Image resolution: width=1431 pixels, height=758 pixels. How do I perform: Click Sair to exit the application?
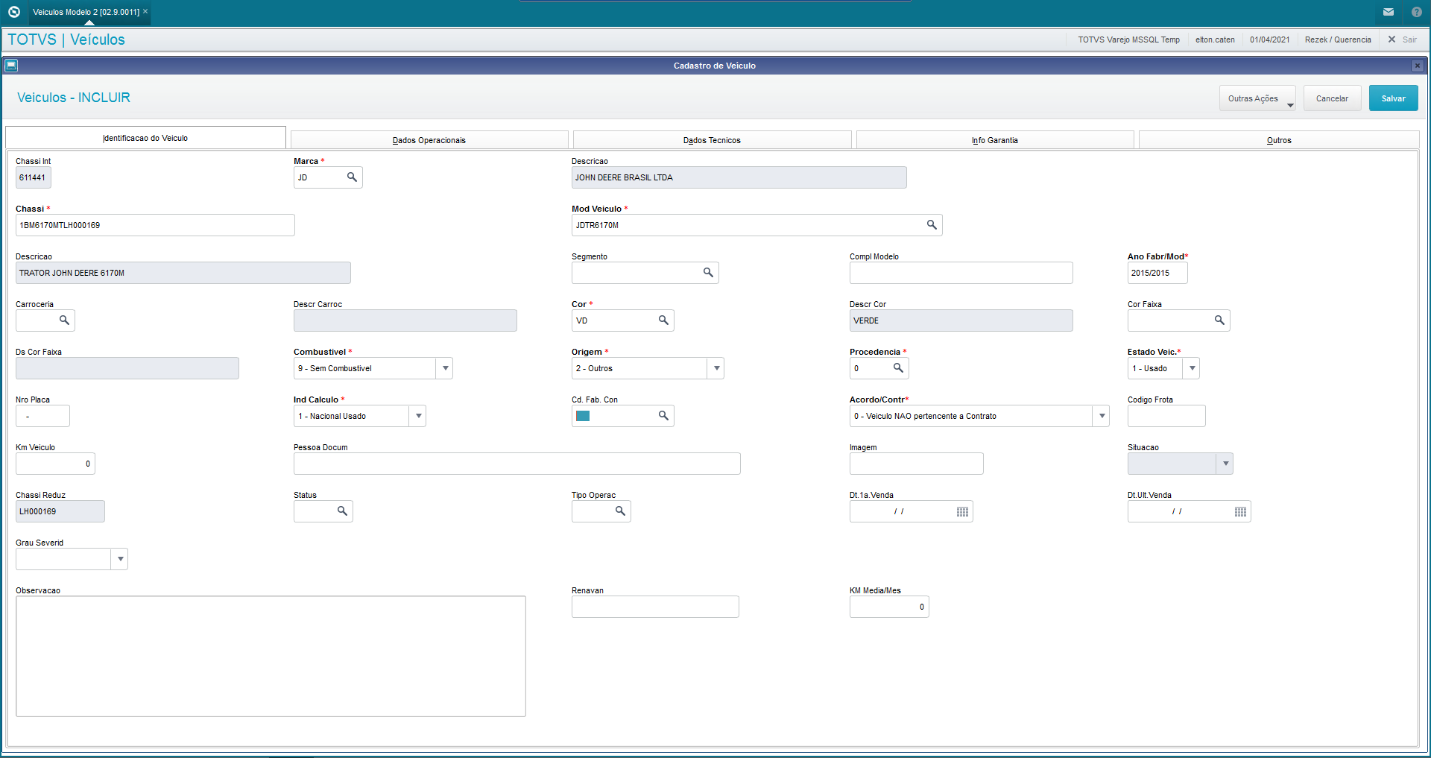(x=1402, y=40)
